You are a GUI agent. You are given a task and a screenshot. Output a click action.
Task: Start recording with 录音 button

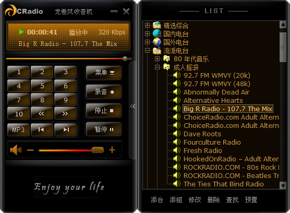click(x=104, y=91)
